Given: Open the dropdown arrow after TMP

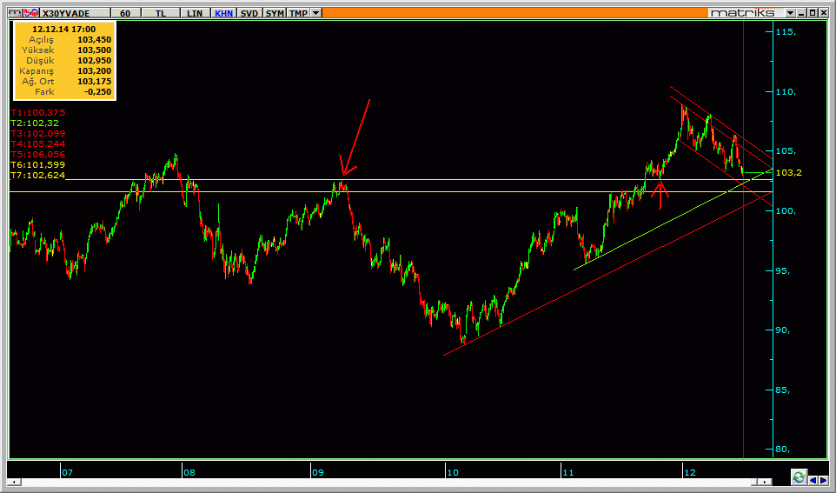Looking at the screenshot, I should (315, 13).
